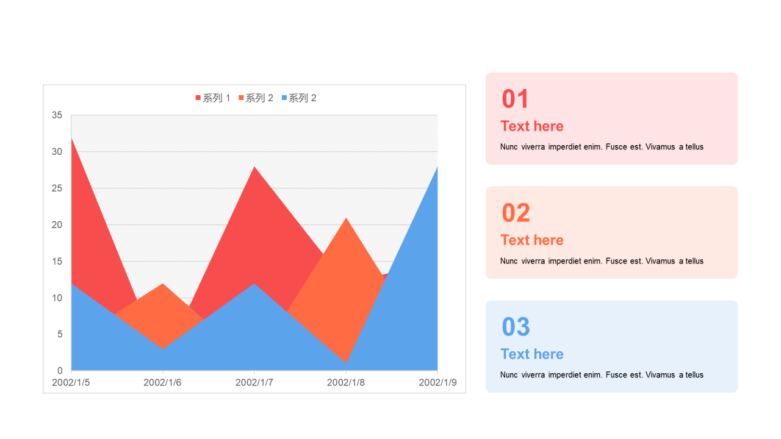Click the orange legend marker for 系列 2

(241, 98)
